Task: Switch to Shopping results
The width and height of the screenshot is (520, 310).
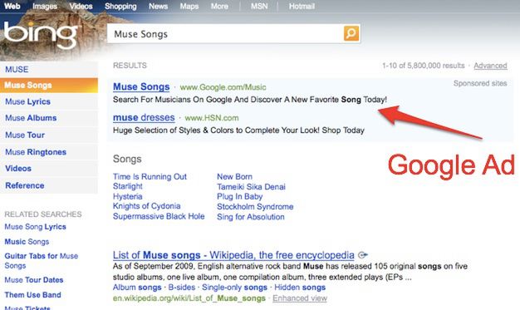Action: (120, 7)
